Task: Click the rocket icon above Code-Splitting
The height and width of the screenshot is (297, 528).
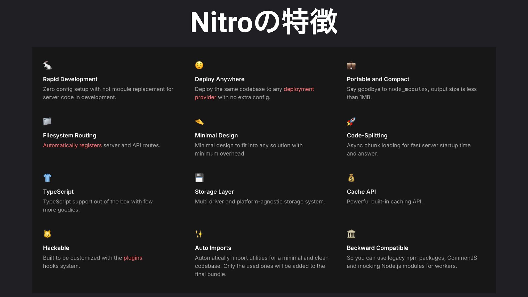Action: [351, 122]
